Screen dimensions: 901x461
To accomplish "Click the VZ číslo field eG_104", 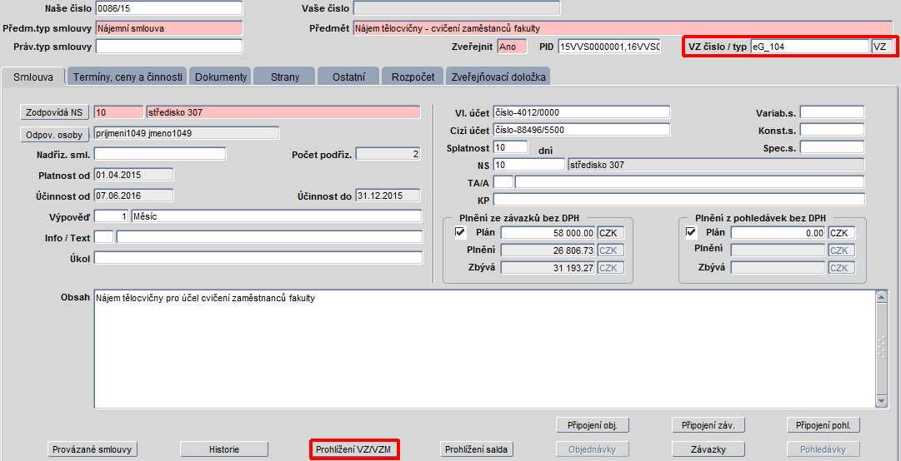I will point(809,47).
